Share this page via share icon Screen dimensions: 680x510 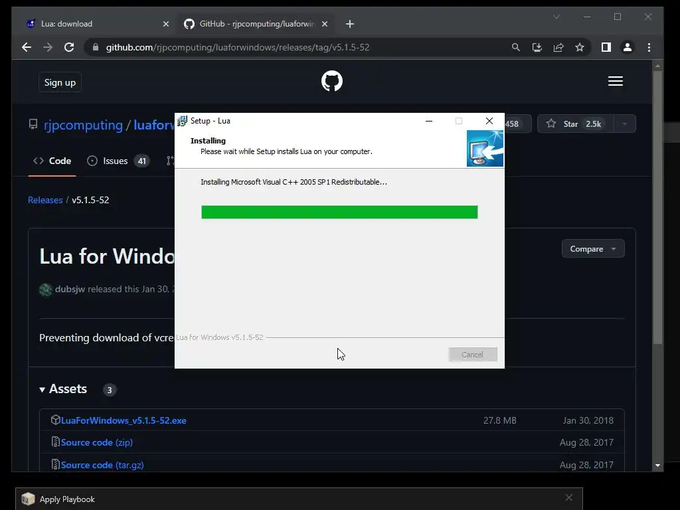pyautogui.click(x=558, y=47)
